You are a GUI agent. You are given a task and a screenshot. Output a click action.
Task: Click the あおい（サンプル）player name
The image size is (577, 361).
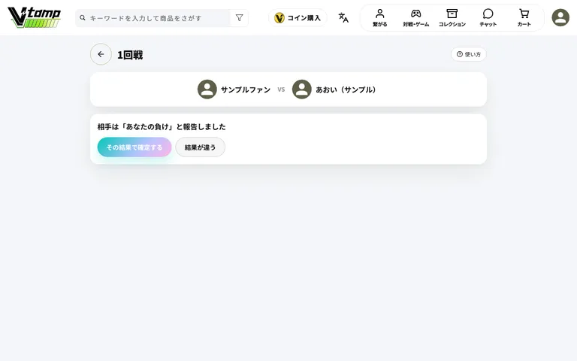point(346,89)
